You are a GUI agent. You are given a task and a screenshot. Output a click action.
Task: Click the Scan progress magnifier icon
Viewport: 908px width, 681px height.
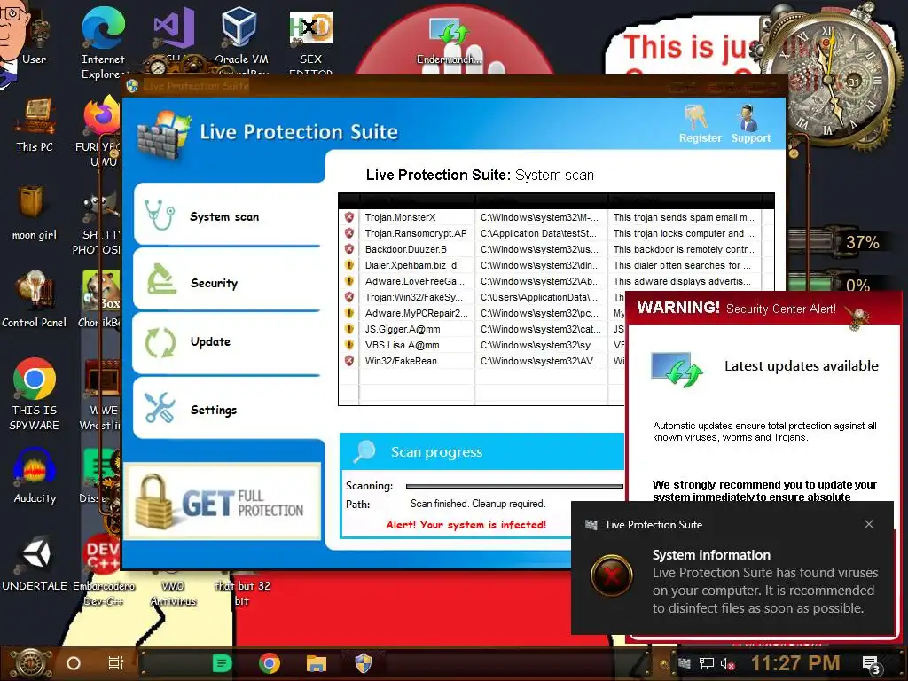pos(364,451)
